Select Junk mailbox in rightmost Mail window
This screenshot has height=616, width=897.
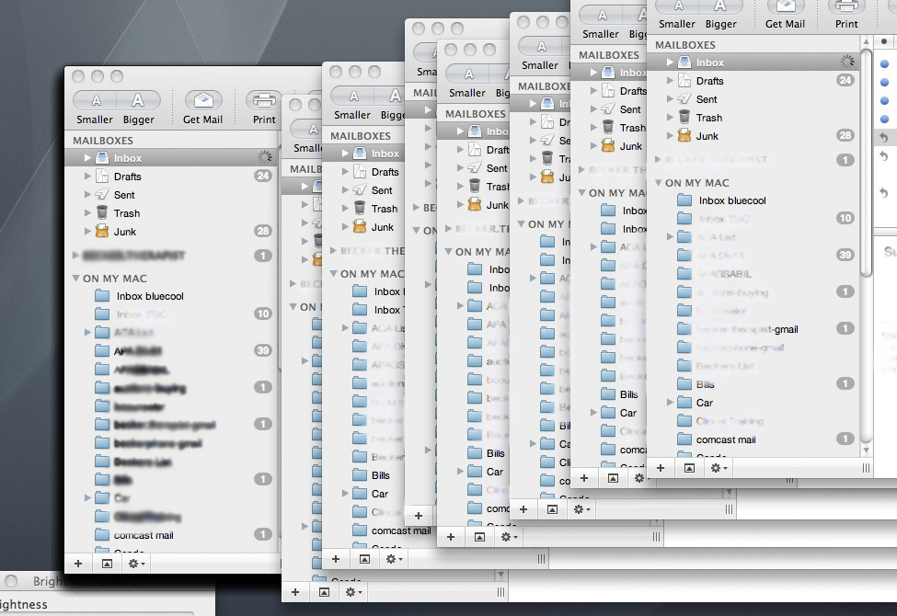tap(707, 136)
